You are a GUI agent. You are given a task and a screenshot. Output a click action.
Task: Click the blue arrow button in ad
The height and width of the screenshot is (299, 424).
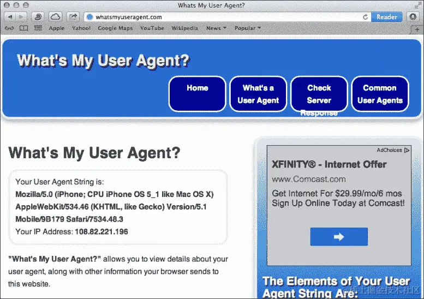339,237
